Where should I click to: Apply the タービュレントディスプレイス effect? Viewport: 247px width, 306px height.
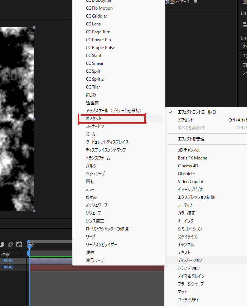coord(107,142)
